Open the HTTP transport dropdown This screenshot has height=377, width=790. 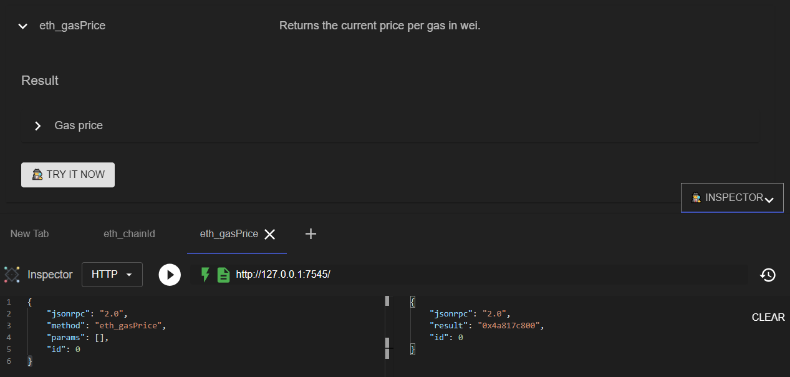[x=112, y=275]
